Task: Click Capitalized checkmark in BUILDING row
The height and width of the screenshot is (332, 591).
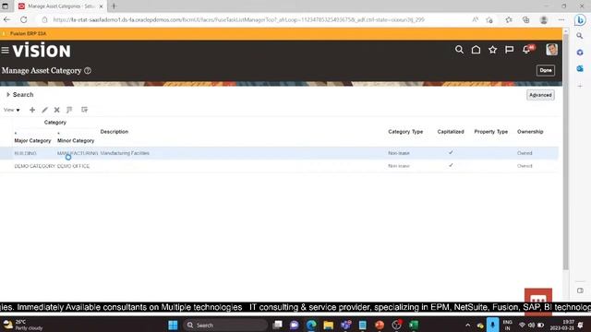Action: (451, 152)
